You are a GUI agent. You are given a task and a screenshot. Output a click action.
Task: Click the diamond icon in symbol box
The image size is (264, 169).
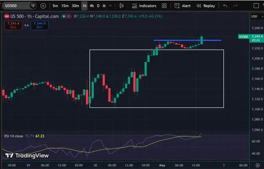coord(33,6)
